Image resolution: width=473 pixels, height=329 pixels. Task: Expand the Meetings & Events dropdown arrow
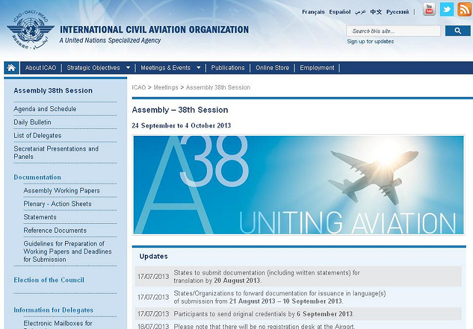[x=199, y=68]
